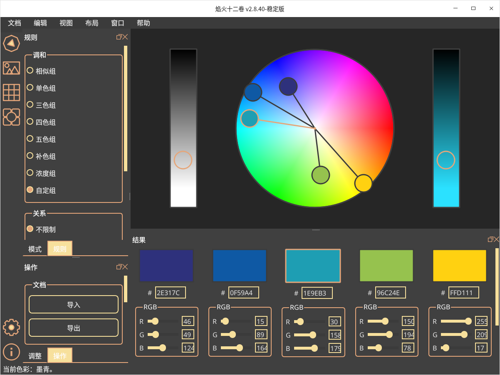The height and width of the screenshot is (375, 500).
Task: Switch to the 模式 tab
Action: tap(35, 249)
